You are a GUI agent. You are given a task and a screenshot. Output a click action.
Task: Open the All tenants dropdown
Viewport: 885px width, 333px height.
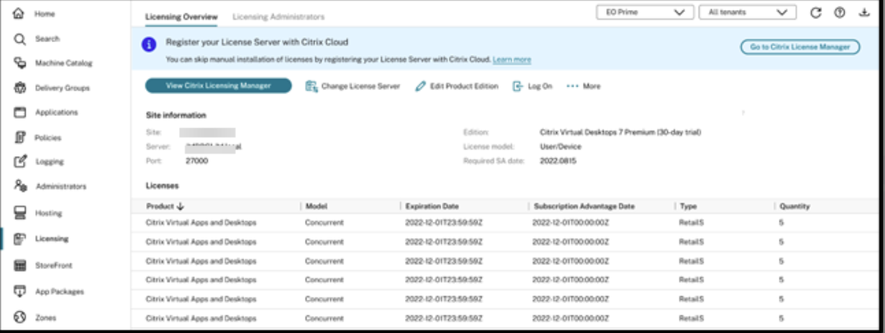pos(748,12)
